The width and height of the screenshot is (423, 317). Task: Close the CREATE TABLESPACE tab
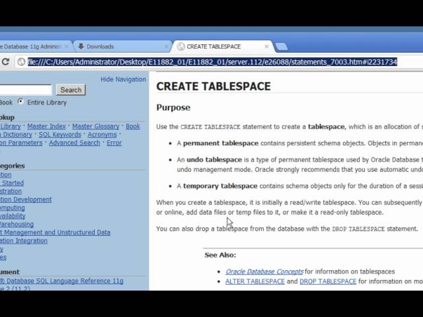coord(266,46)
